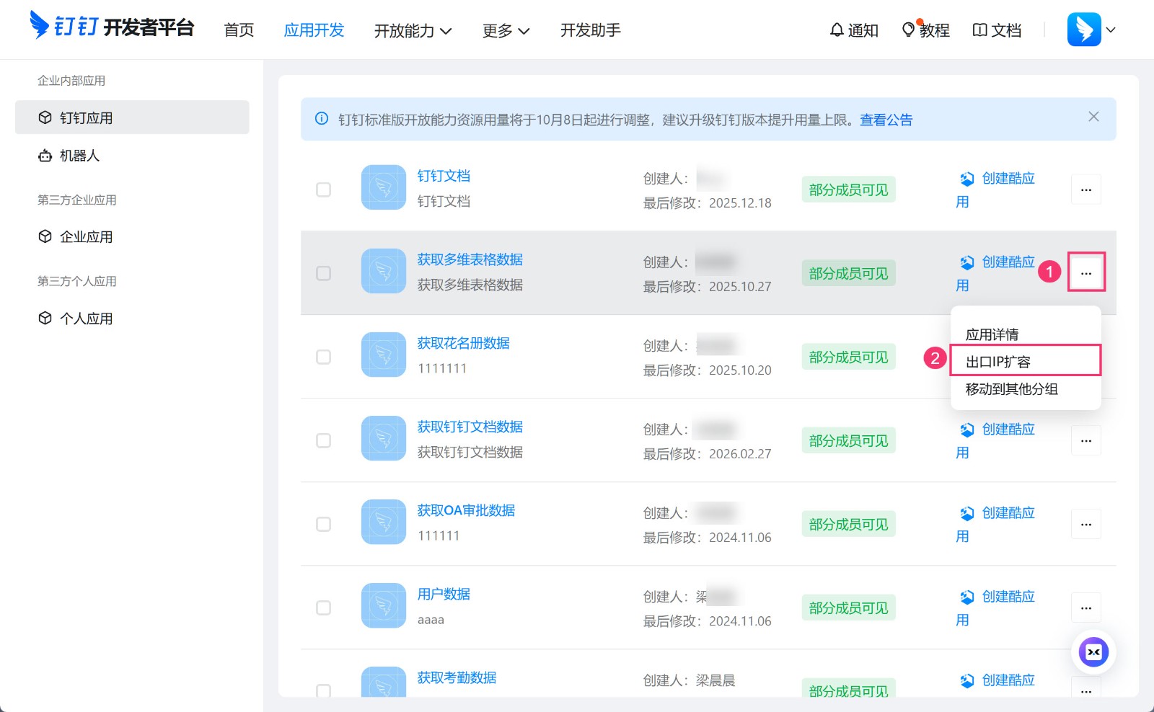Click the description text 1111111

442,368
